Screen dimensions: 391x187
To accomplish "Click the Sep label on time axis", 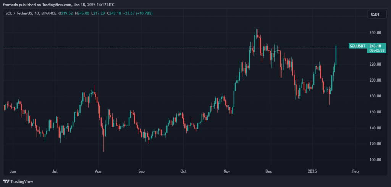I will pos(141,171).
